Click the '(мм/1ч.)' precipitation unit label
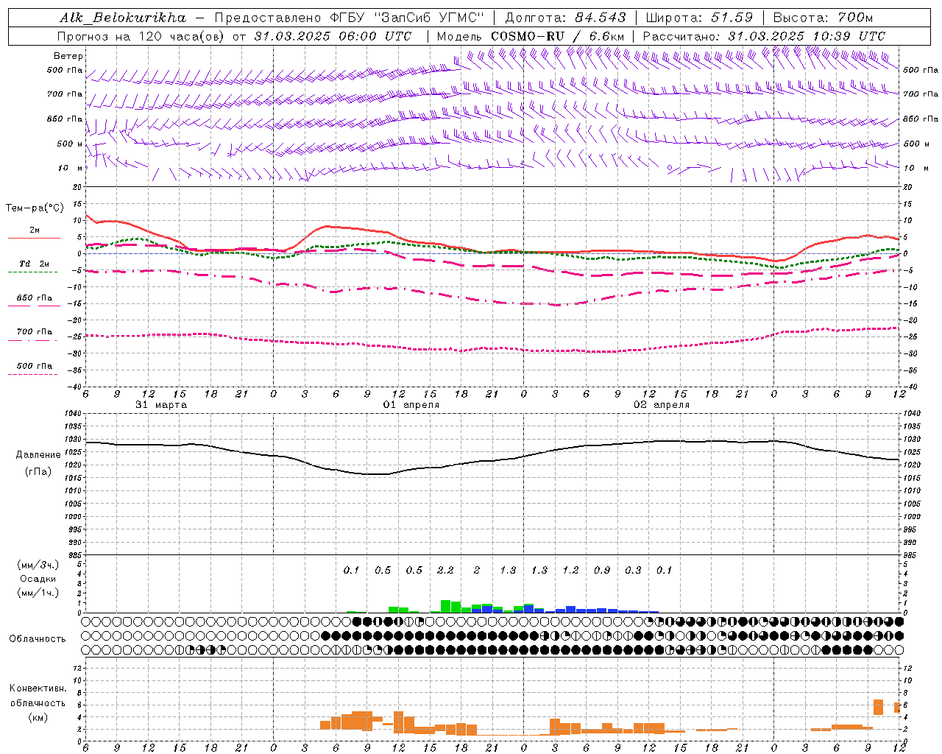The image size is (942, 754). pyautogui.click(x=38, y=593)
